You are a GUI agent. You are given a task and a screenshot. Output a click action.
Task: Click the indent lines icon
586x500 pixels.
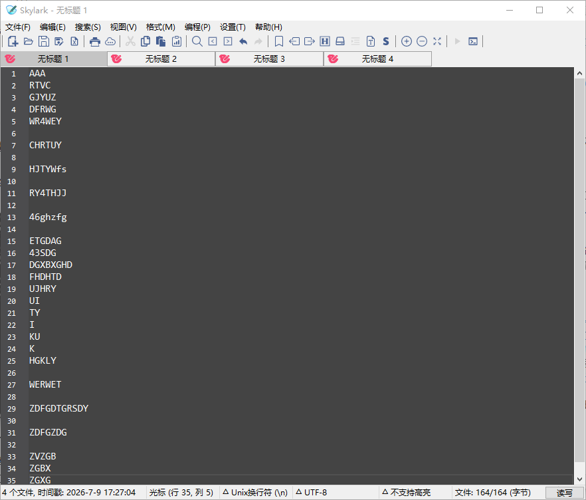coord(355,41)
